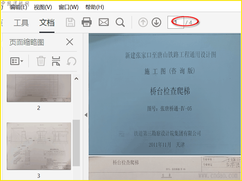Collapse side panel with left triangle
The width and height of the screenshot is (242, 181).
[x=86, y=115]
